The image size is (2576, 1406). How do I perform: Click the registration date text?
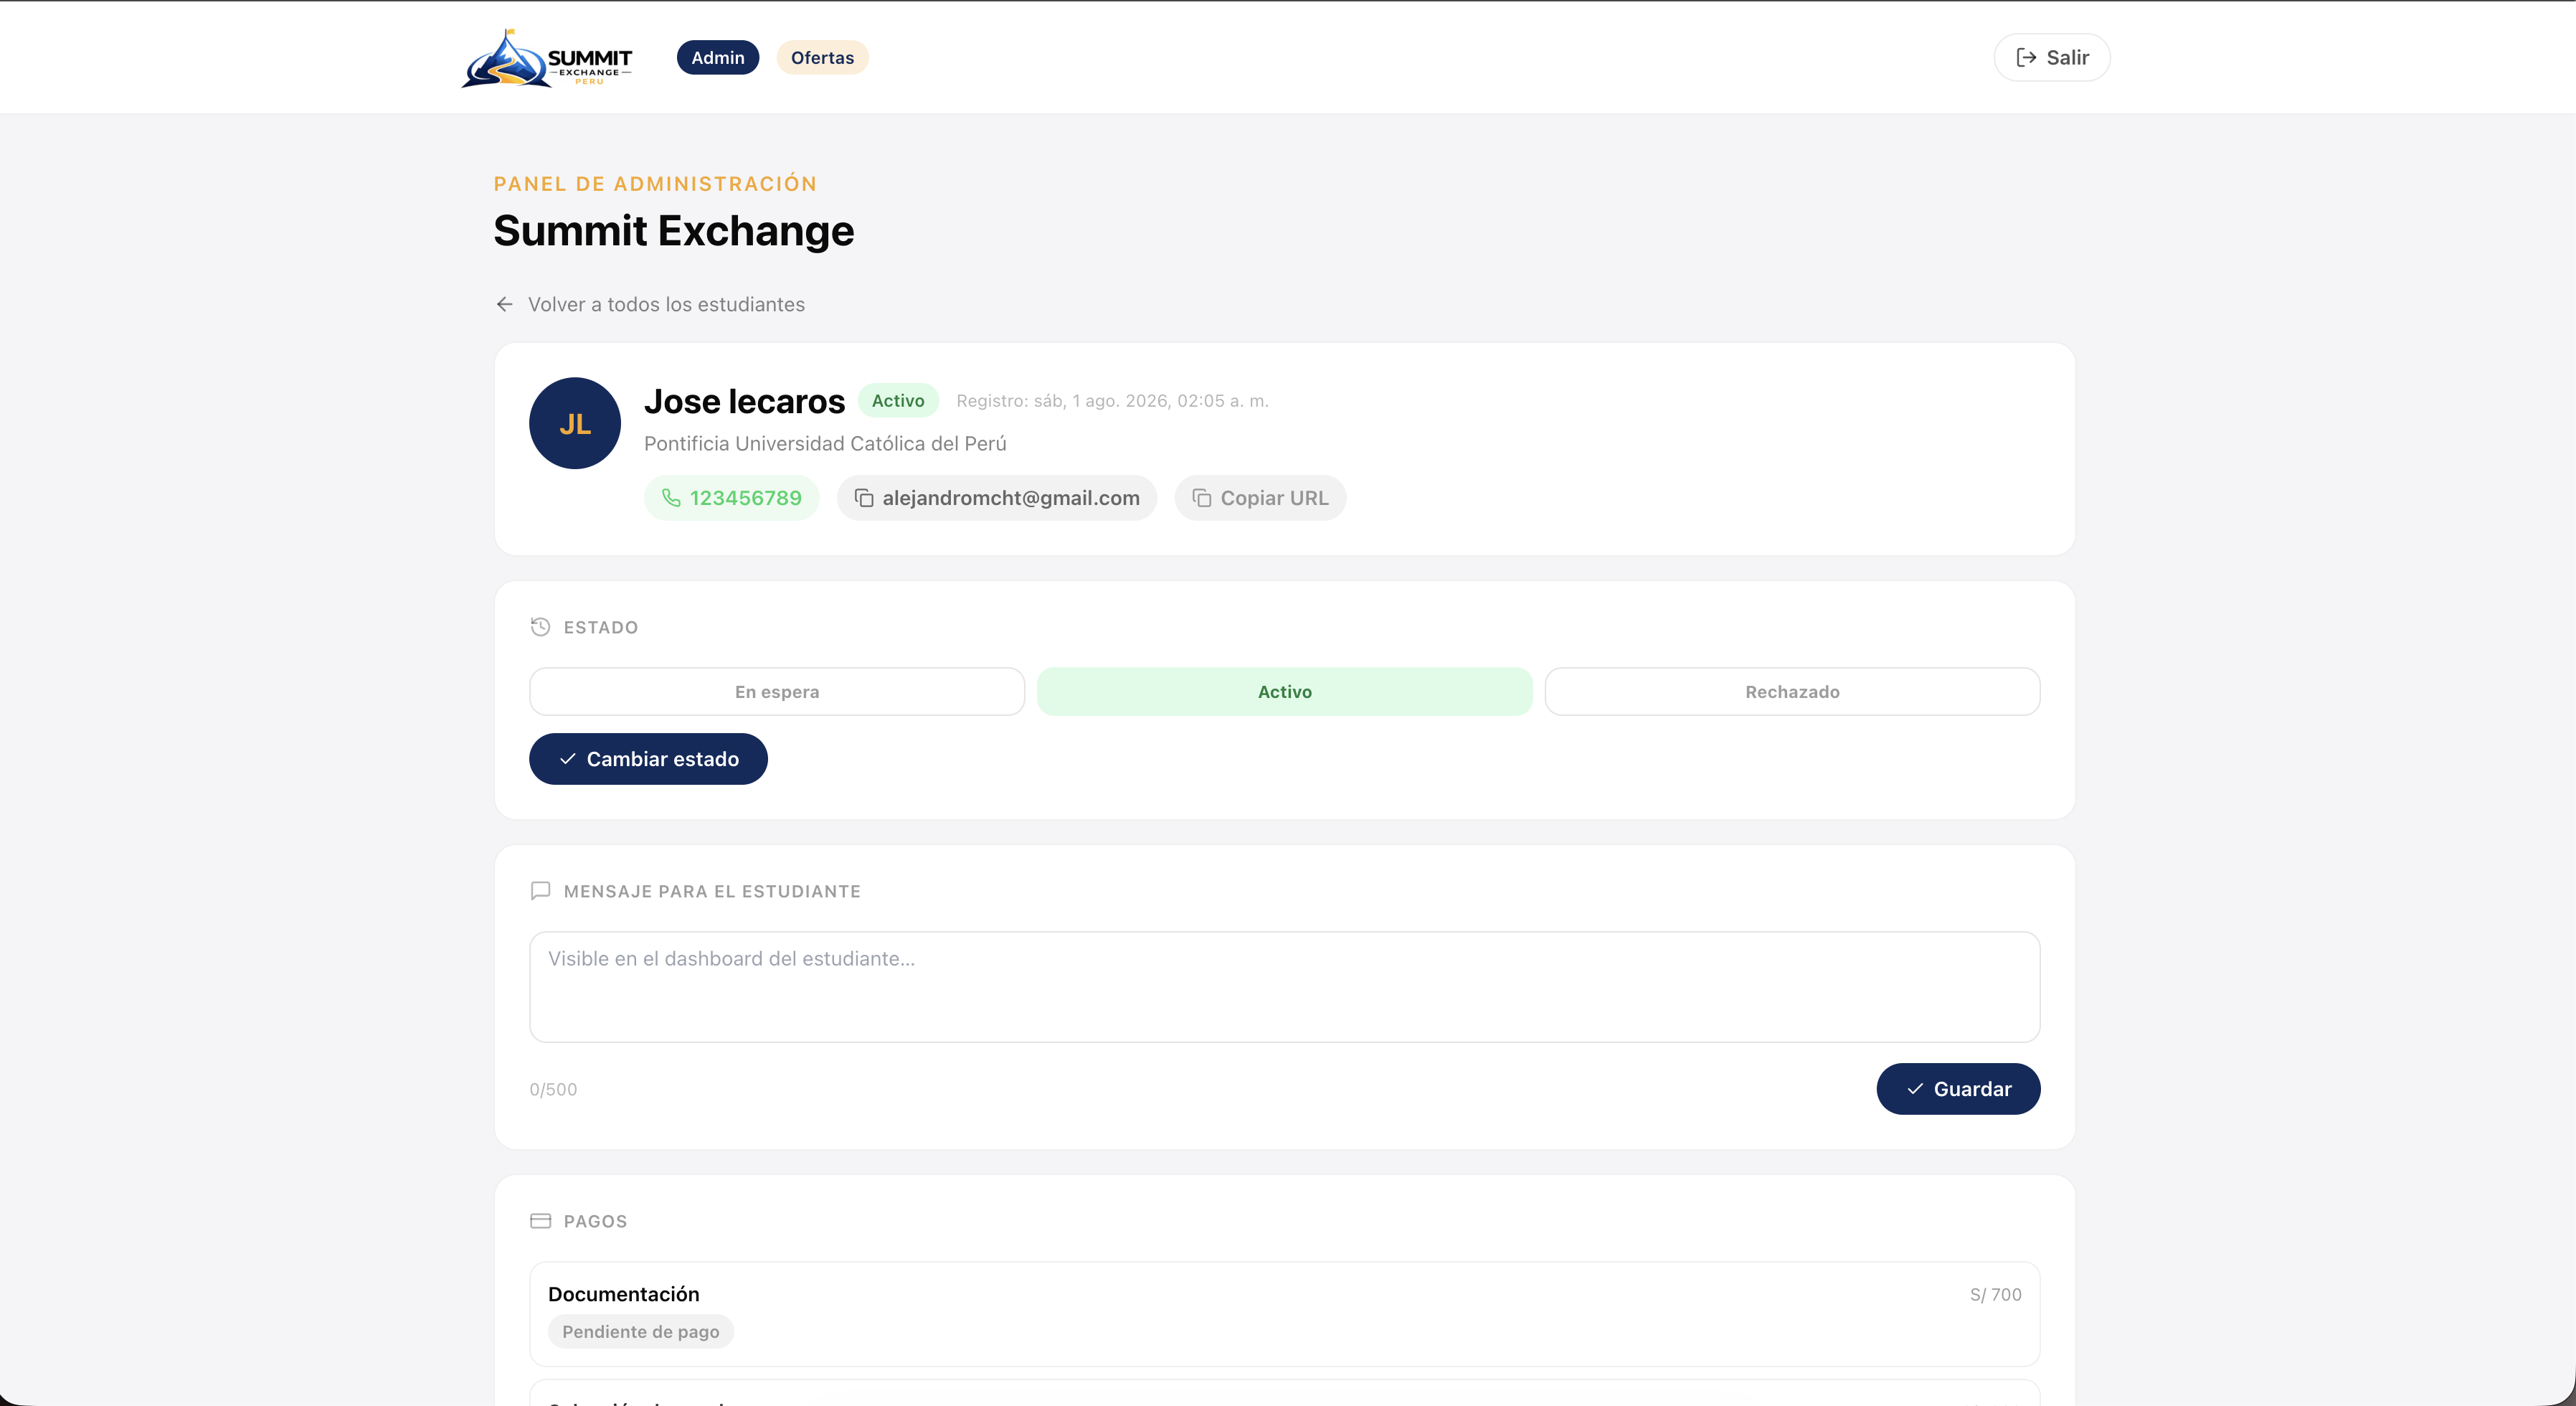click(x=1112, y=401)
